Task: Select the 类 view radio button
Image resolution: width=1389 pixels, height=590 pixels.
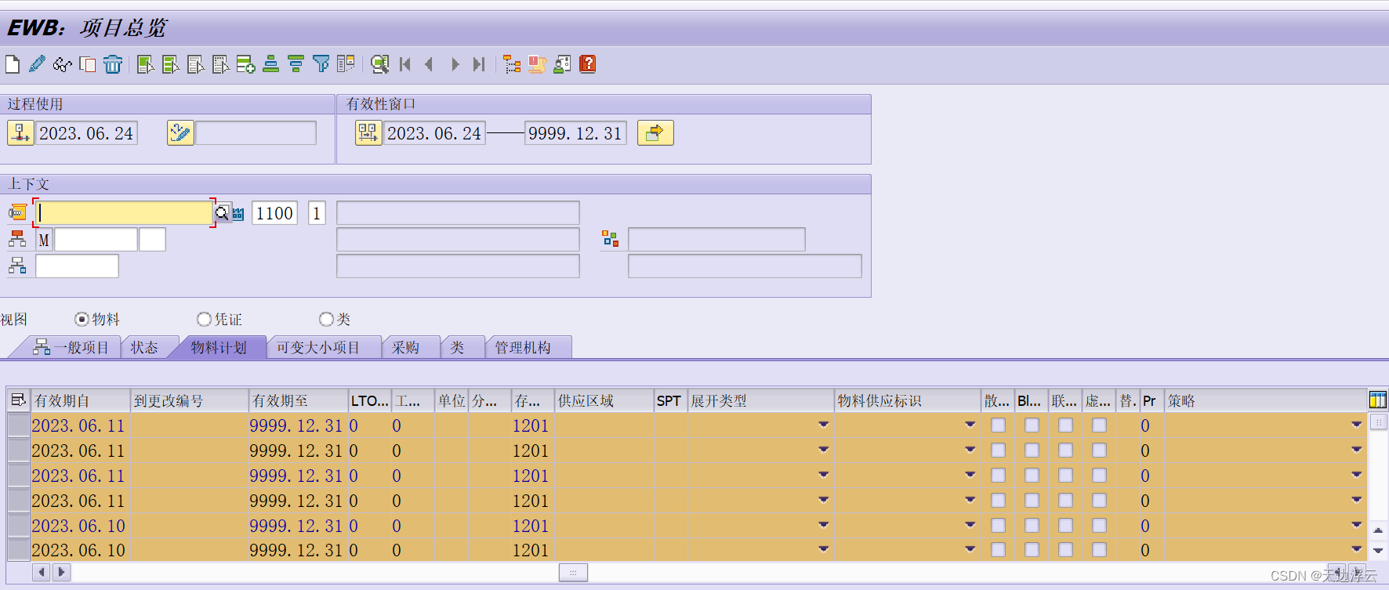Action: pyautogui.click(x=326, y=319)
